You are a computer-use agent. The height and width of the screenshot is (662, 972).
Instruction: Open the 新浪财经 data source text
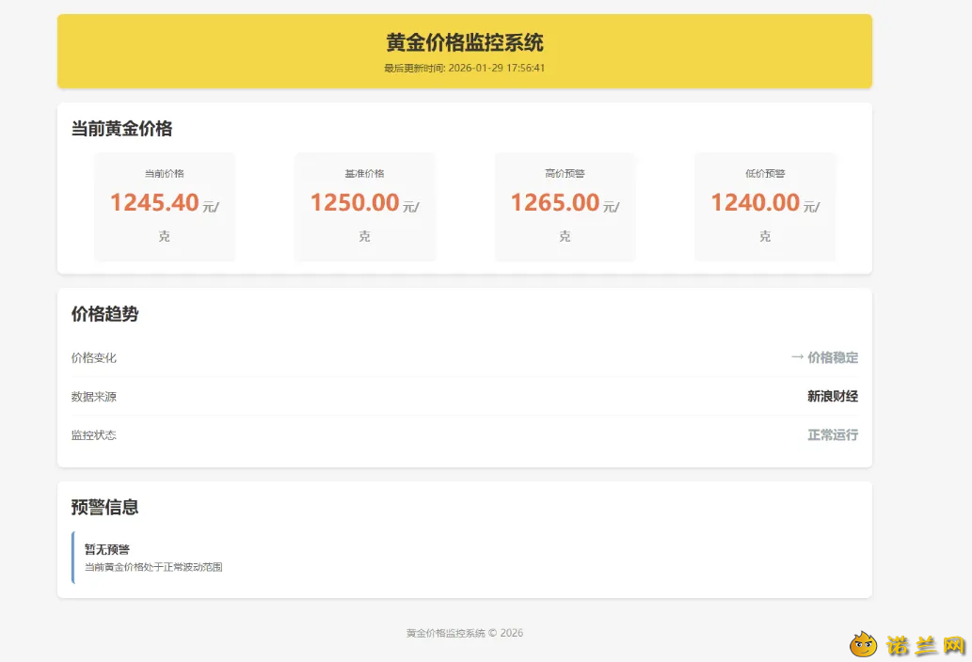coord(833,396)
